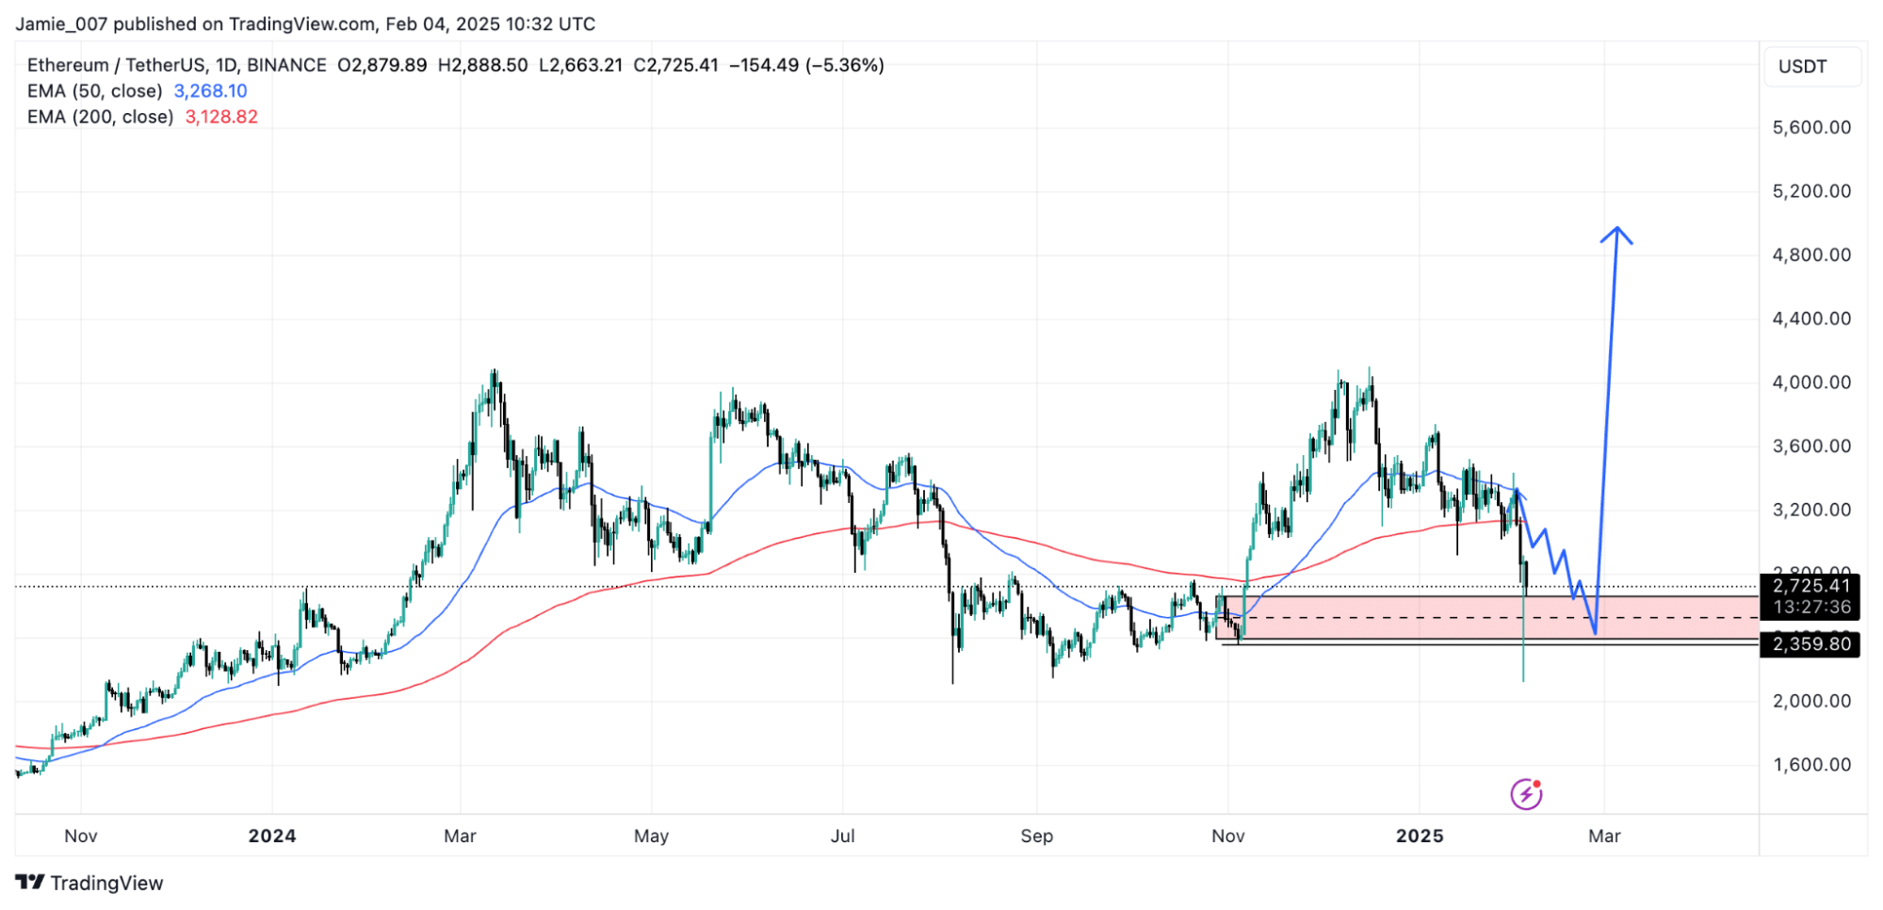
Task: Toggle visibility of the EMA (200, close) overlay
Action: pyautogui.click(x=100, y=117)
